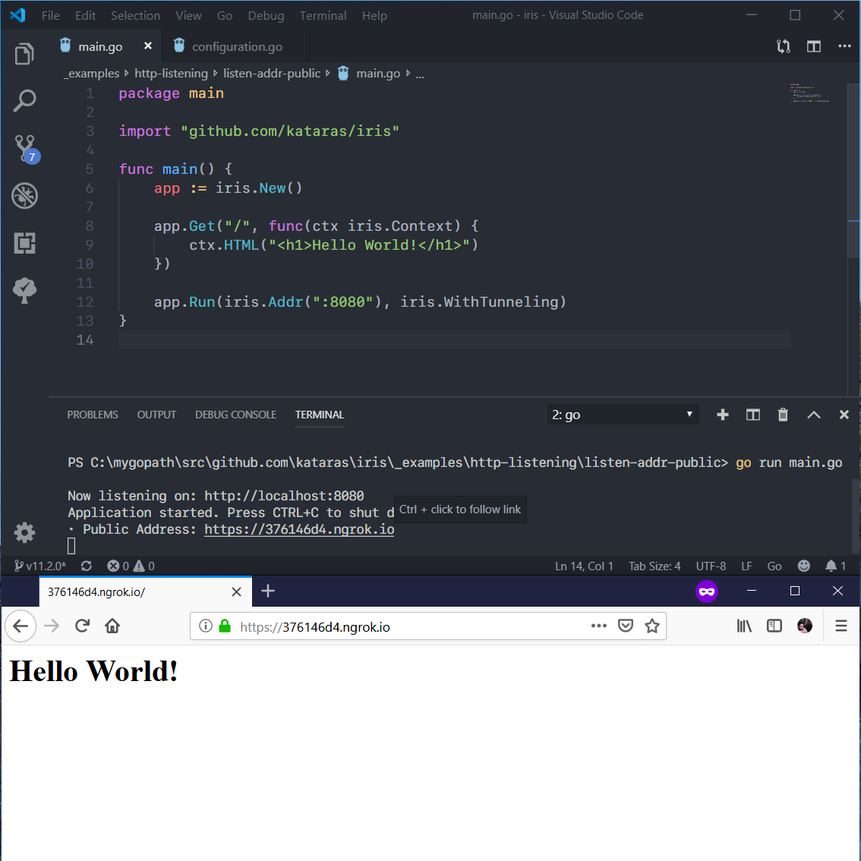Open editor More Actions ellipsis
Screen dimensions: 861x861
pos(844,46)
